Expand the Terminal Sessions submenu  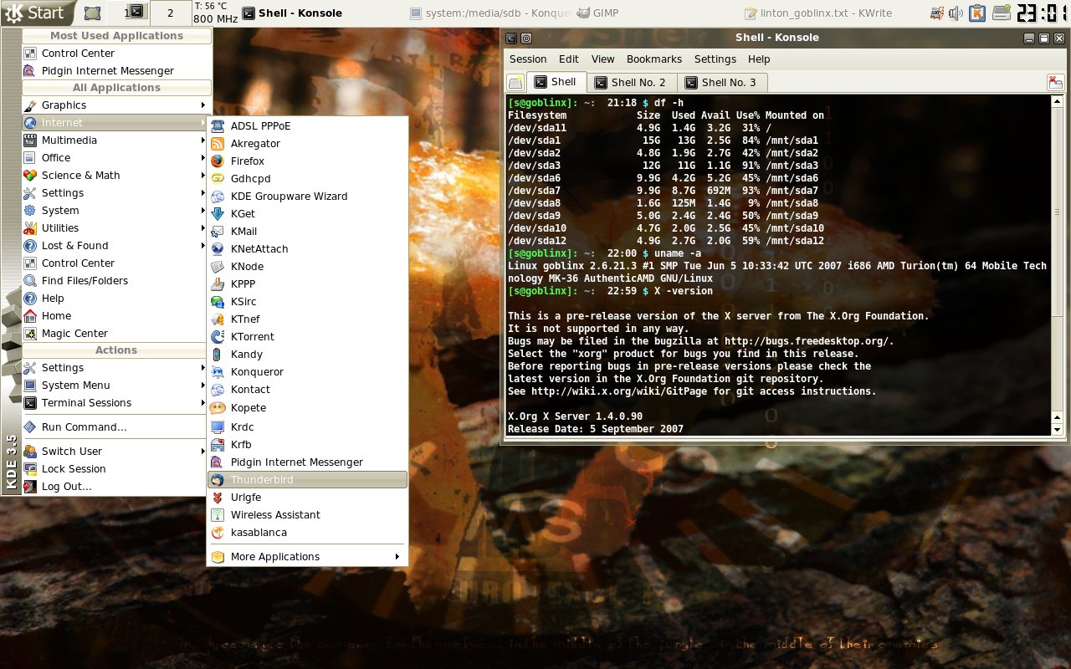point(116,403)
